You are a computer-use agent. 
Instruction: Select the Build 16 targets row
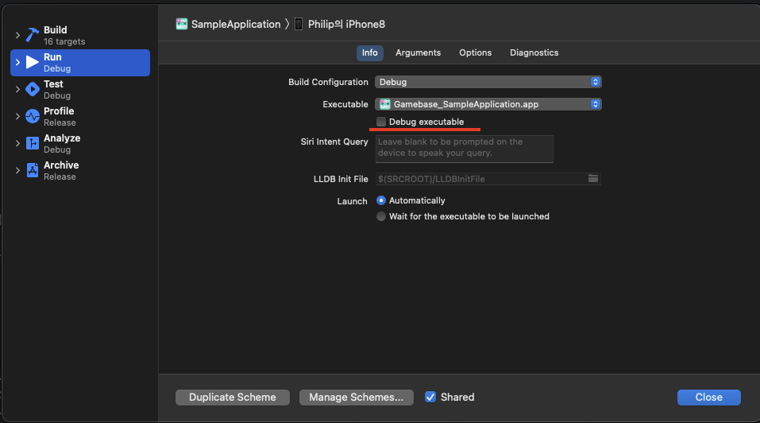80,36
